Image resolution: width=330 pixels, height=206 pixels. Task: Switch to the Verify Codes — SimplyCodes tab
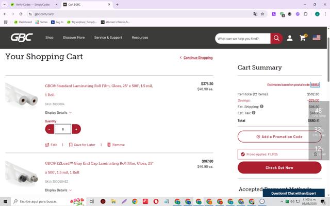click(34, 5)
